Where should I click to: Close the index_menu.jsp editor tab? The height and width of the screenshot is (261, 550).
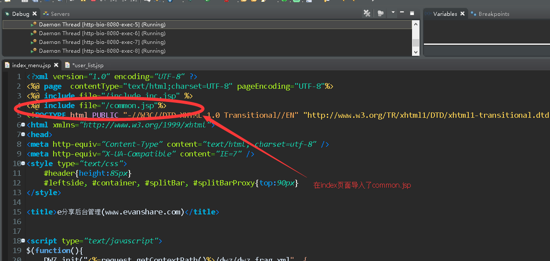point(56,65)
